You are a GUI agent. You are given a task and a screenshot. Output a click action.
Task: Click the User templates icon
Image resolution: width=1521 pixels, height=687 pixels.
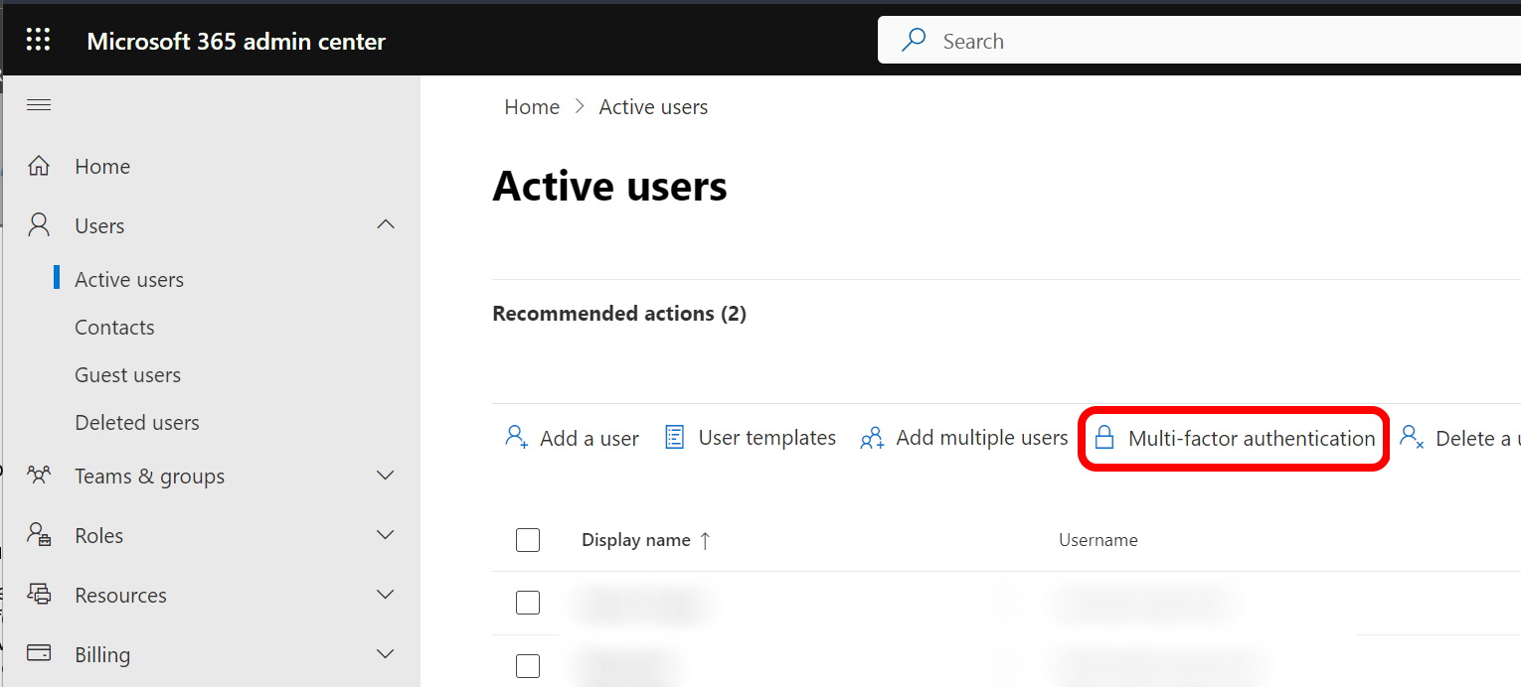pyautogui.click(x=675, y=438)
